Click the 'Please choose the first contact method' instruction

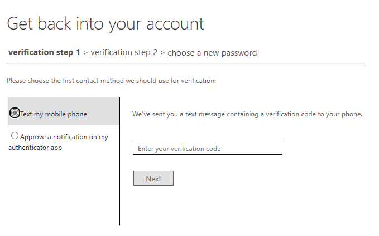pyautogui.click(x=111, y=81)
